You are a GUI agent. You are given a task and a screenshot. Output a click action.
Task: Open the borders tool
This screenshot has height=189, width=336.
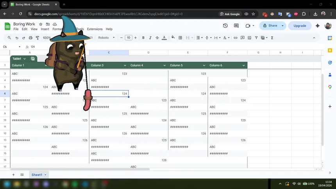(x=180, y=38)
